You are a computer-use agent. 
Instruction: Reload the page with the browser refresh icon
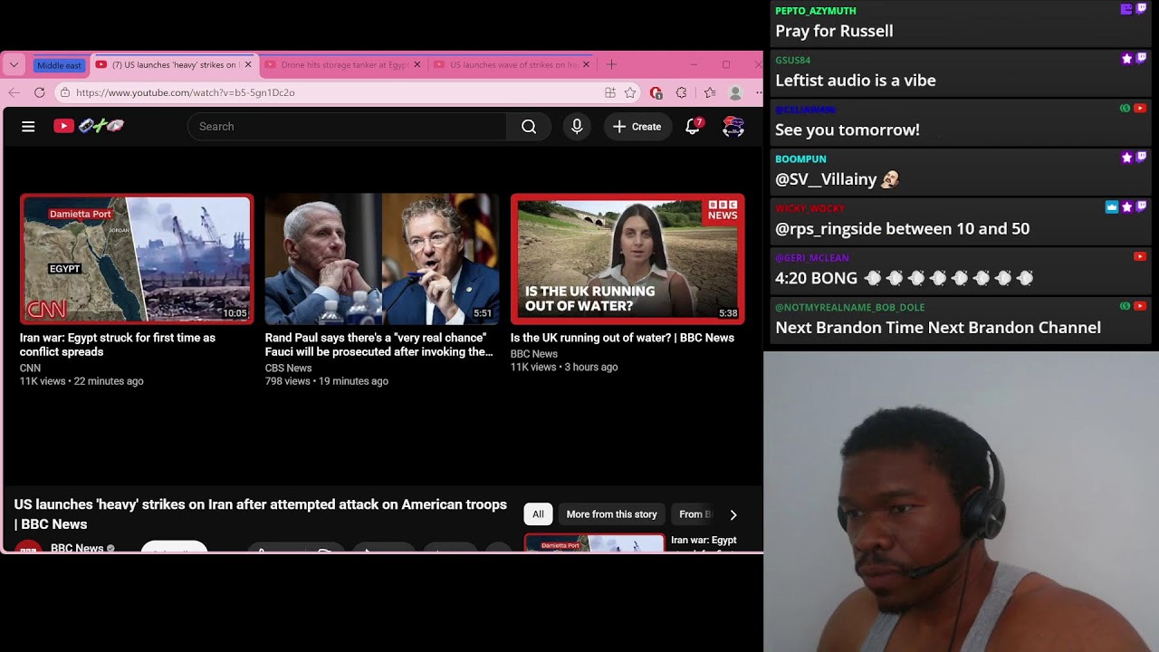(x=39, y=92)
